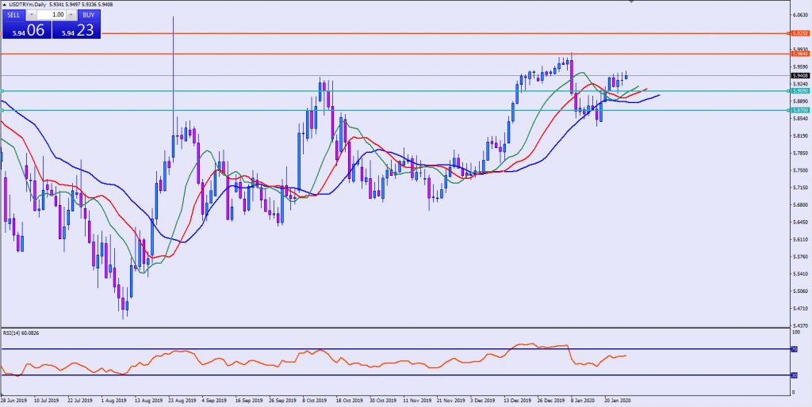The height and width of the screenshot is (407, 812).
Task: Select the 5.9840 orange price label
Action: pos(799,54)
